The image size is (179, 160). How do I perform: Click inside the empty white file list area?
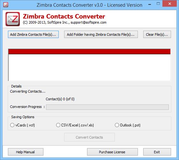[89, 67]
